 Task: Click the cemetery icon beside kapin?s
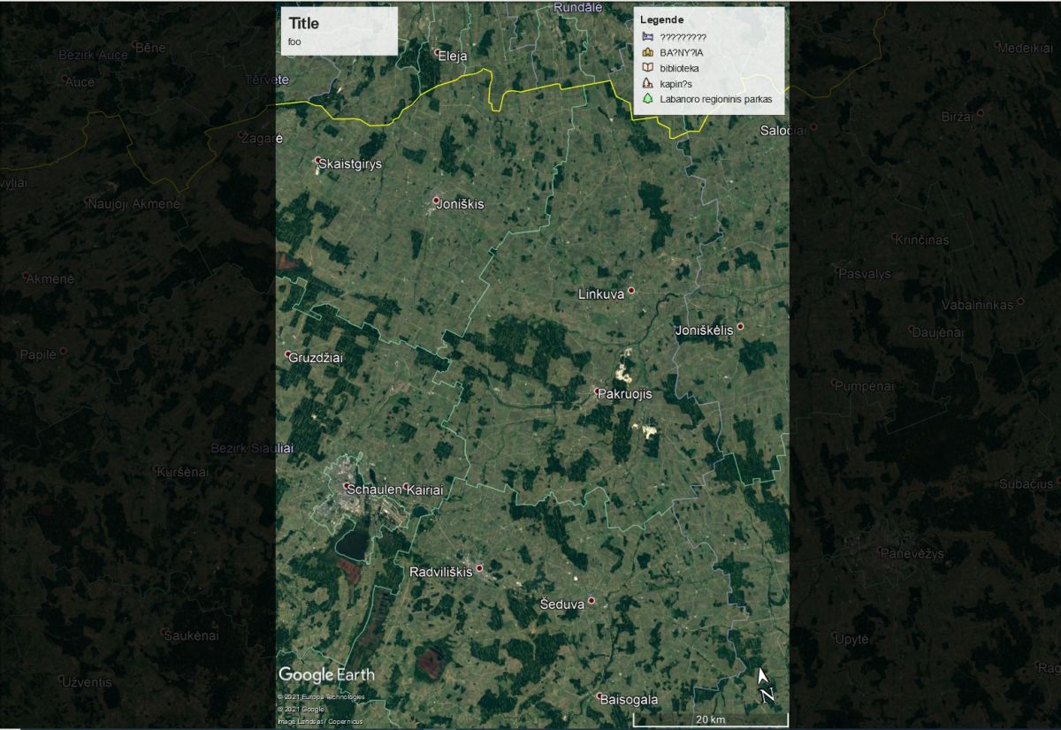coord(647,84)
